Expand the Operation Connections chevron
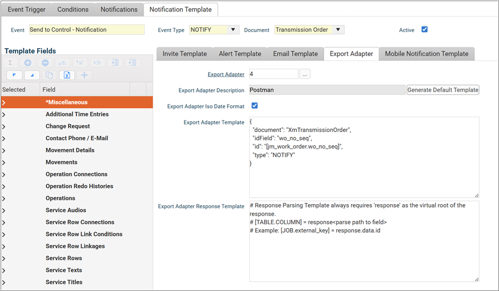499x291 pixels. point(4,174)
